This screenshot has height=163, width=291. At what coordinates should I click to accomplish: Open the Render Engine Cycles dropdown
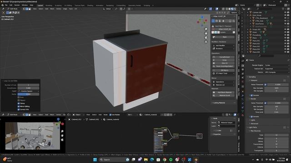tap(277, 65)
